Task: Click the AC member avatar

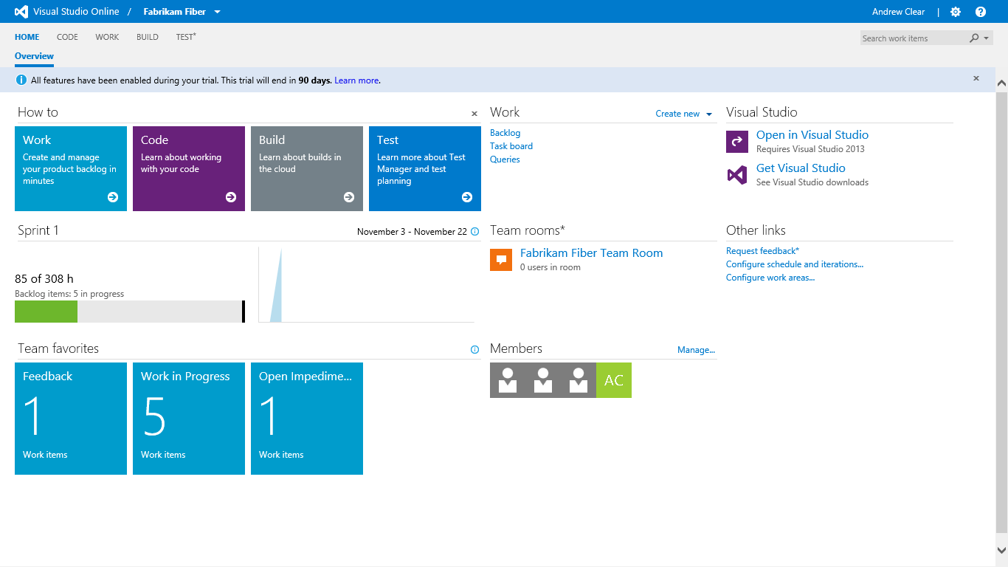Action: pos(614,380)
